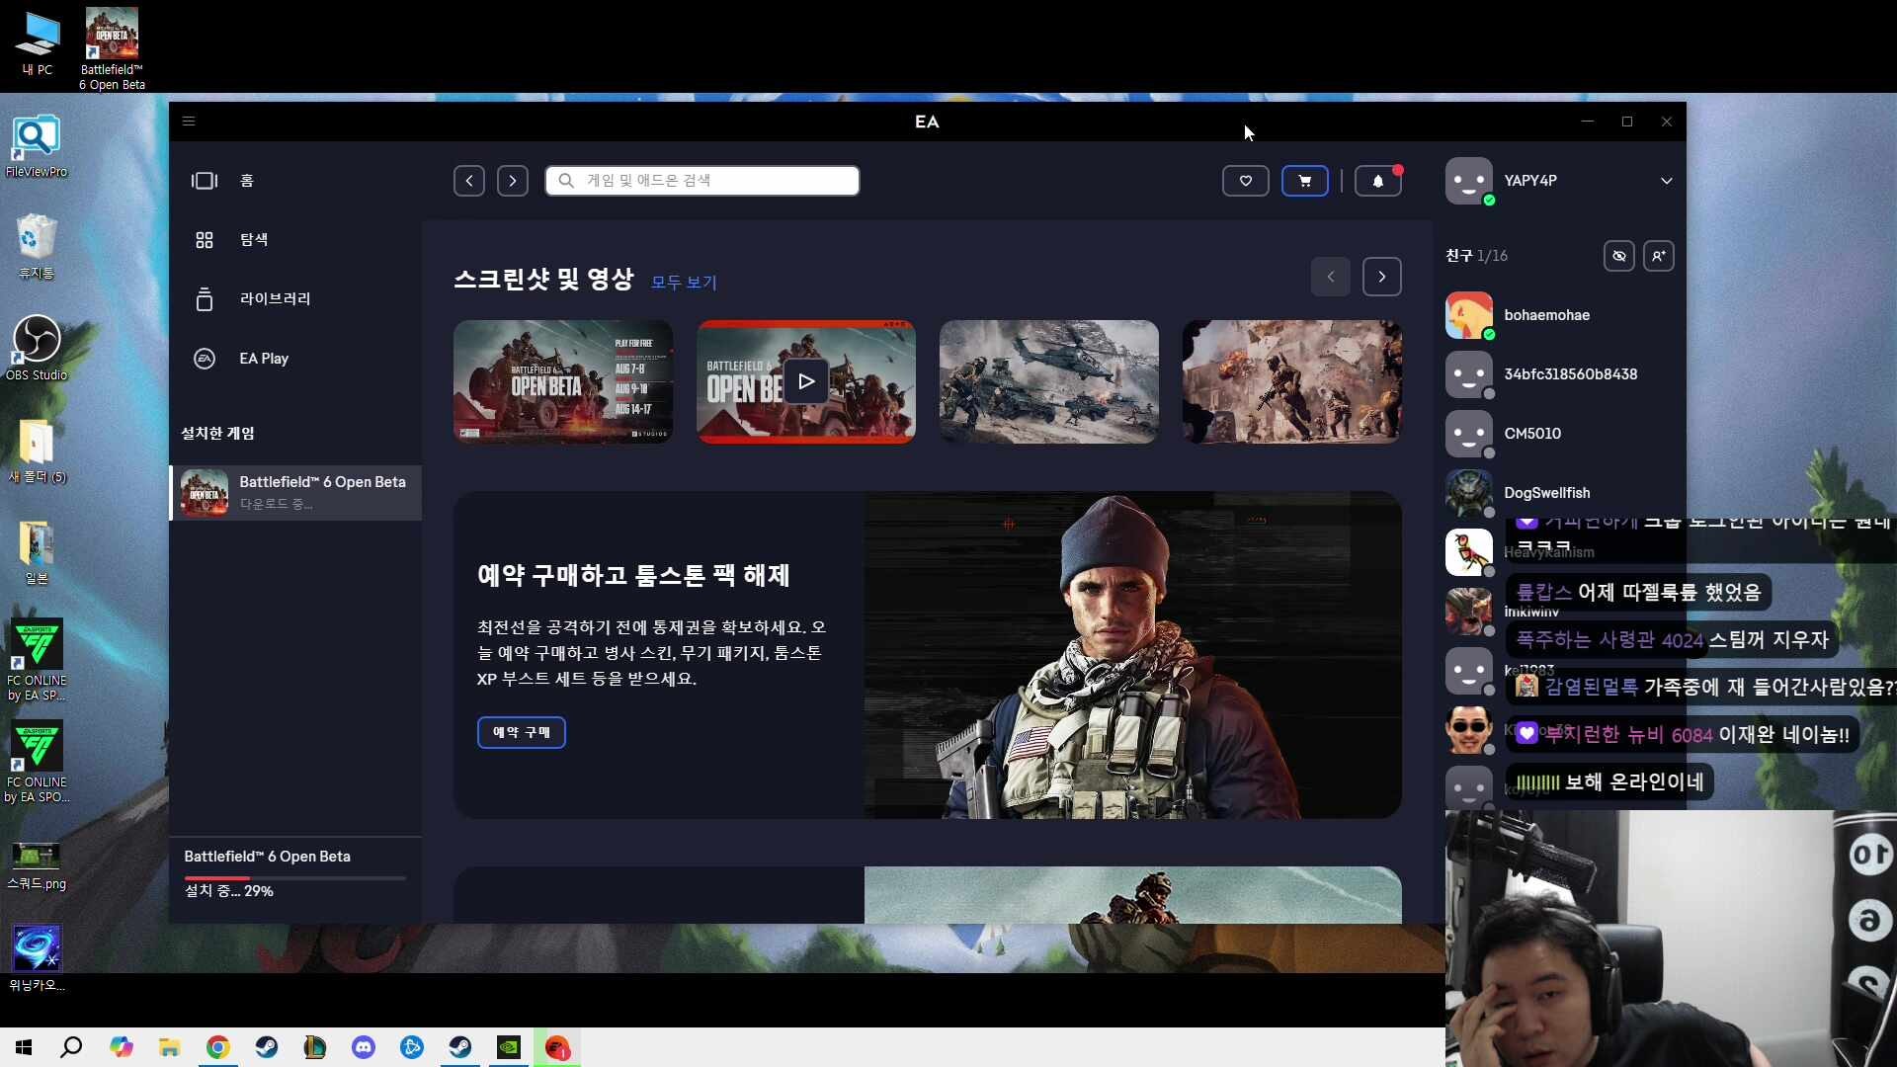
Task: Click the add friend icon
Action: point(1659,256)
